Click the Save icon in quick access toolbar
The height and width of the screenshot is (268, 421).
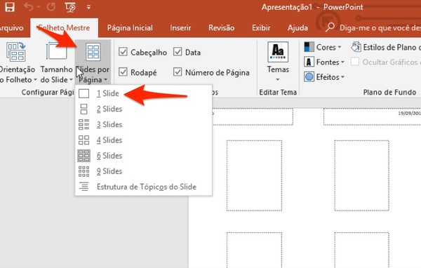pyautogui.click(x=10, y=7)
